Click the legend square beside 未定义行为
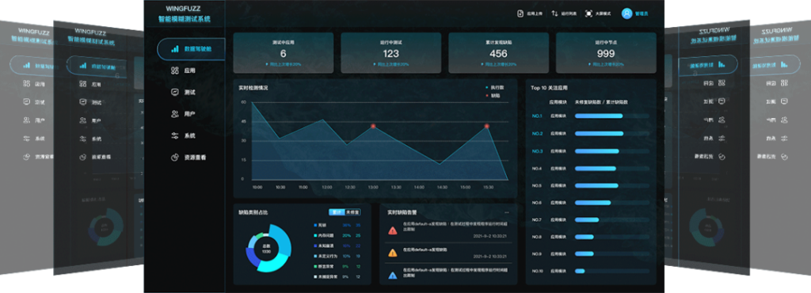Image resolution: width=811 pixels, height=293 pixels. (x=315, y=256)
